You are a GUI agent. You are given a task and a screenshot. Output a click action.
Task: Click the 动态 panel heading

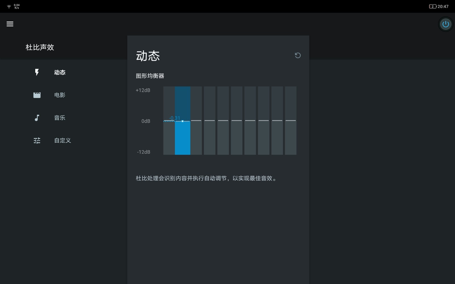pos(148,56)
